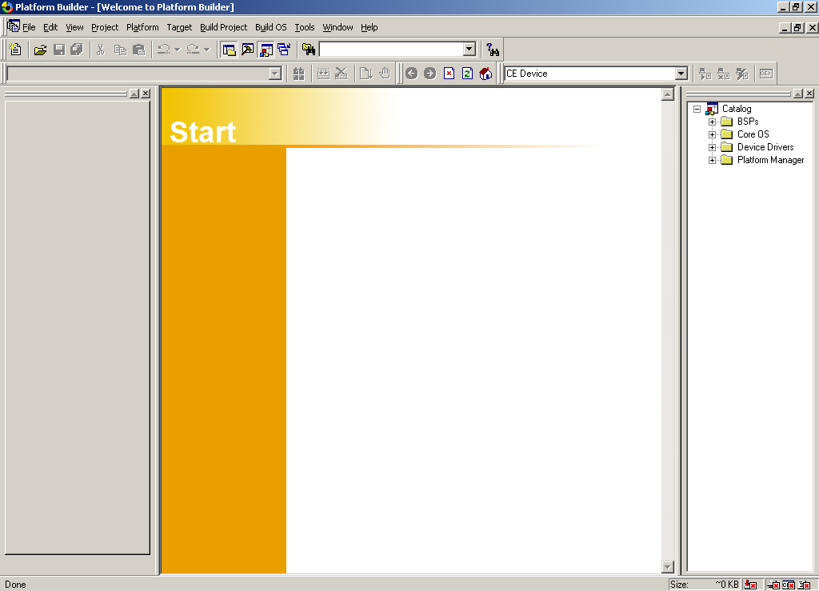This screenshot has width=819, height=591.
Task: Open the CE Device dropdown
Action: pyautogui.click(x=681, y=74)
